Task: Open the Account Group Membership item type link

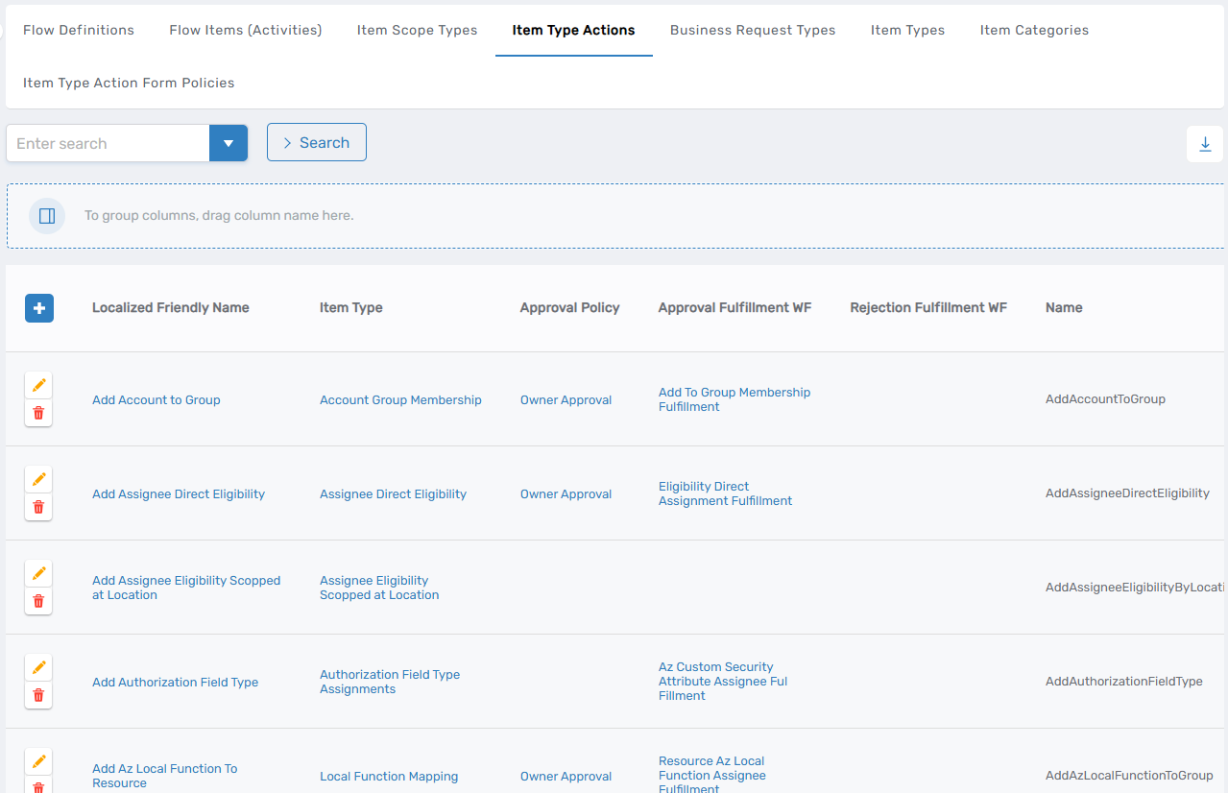Action: [400, 399]
